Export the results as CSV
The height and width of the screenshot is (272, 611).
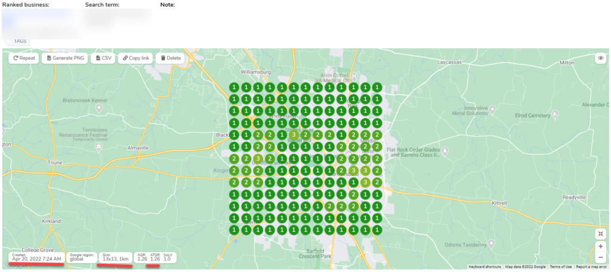103,58
